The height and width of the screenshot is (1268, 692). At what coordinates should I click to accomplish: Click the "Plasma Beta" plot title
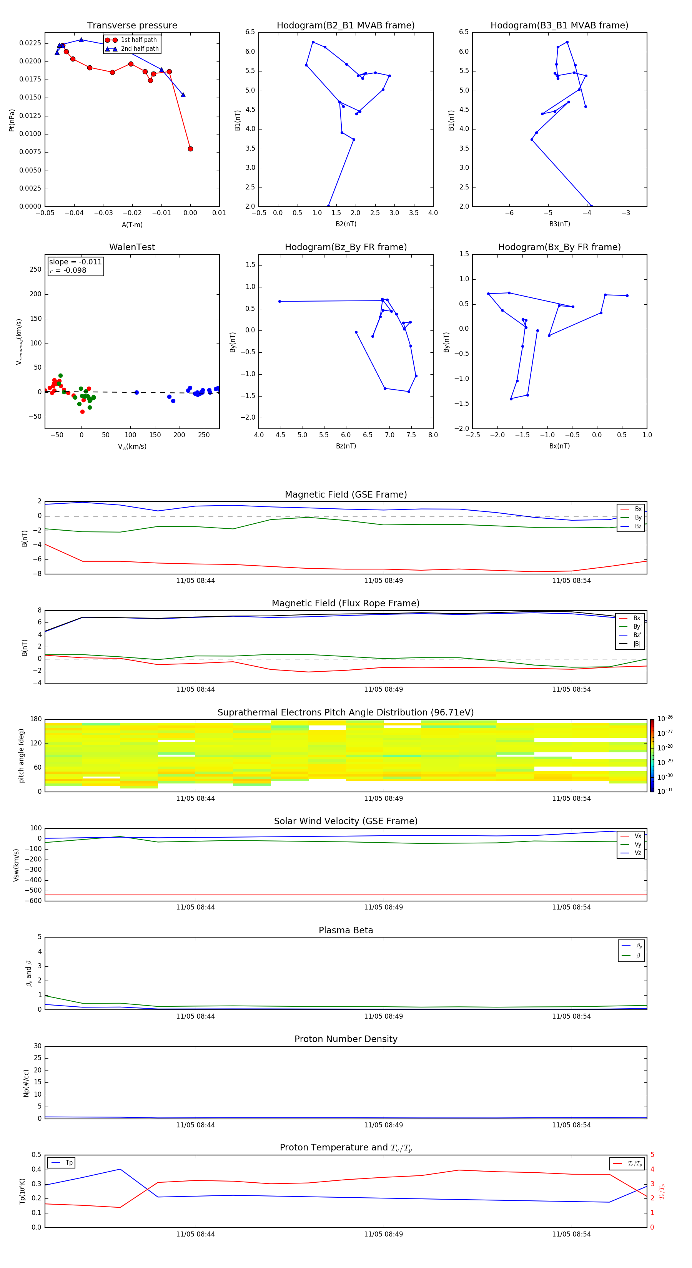pos(346,930)
